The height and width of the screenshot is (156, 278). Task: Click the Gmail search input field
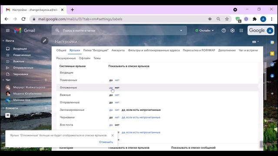[120, 30]
